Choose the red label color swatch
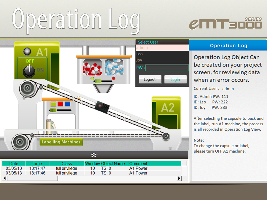This screenshot has height=200, width=267. (60, 104)
